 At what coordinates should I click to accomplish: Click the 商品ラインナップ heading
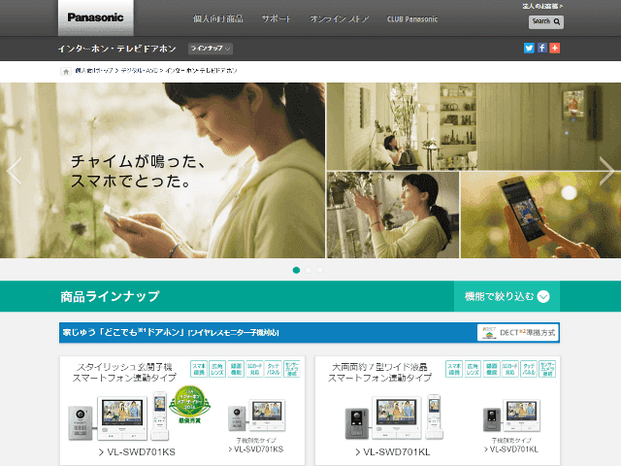110,296
